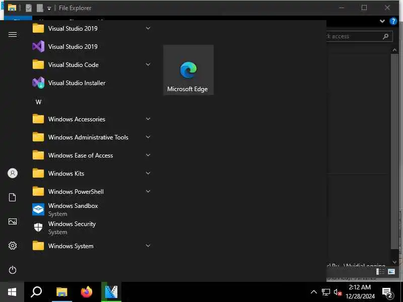Screen dimensions: 403x302
Task: Expand the File Explorer ribbon chevron
Action: 382,21
